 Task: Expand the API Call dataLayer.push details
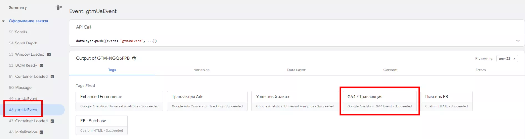(x=518, y=41)
